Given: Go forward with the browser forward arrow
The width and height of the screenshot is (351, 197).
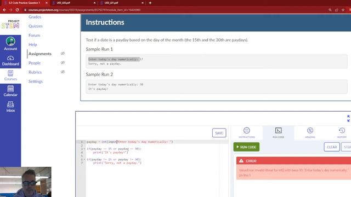Looking at the screenshot, I should pyautogui.click(x=11, y=10).
